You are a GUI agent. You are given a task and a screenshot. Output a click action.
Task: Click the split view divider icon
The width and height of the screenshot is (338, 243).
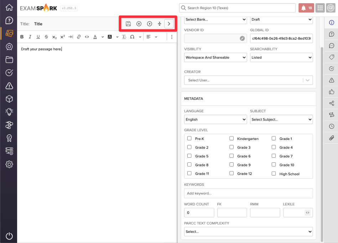[160, 24]
